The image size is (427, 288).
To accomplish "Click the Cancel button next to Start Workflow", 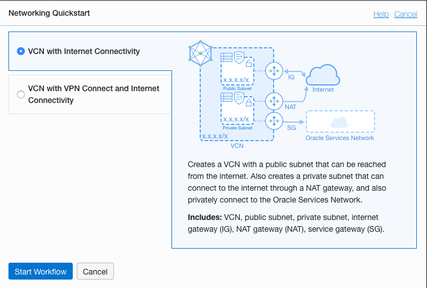I will click(95, 272).
